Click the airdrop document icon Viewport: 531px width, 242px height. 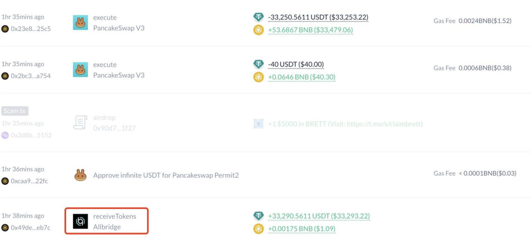click(80, 123)
